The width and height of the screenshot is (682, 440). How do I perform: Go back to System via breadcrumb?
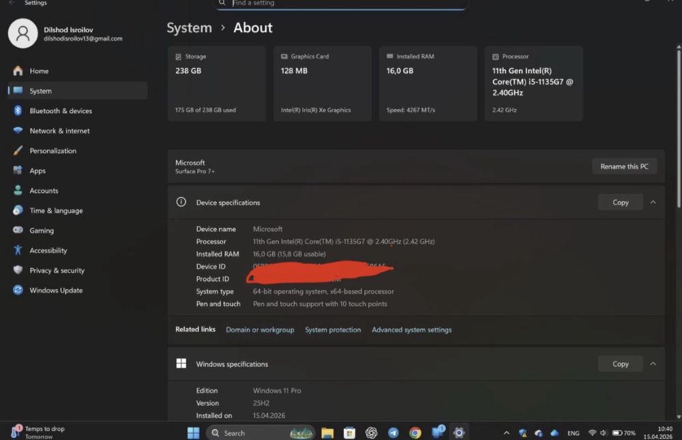tap(189, 28)
